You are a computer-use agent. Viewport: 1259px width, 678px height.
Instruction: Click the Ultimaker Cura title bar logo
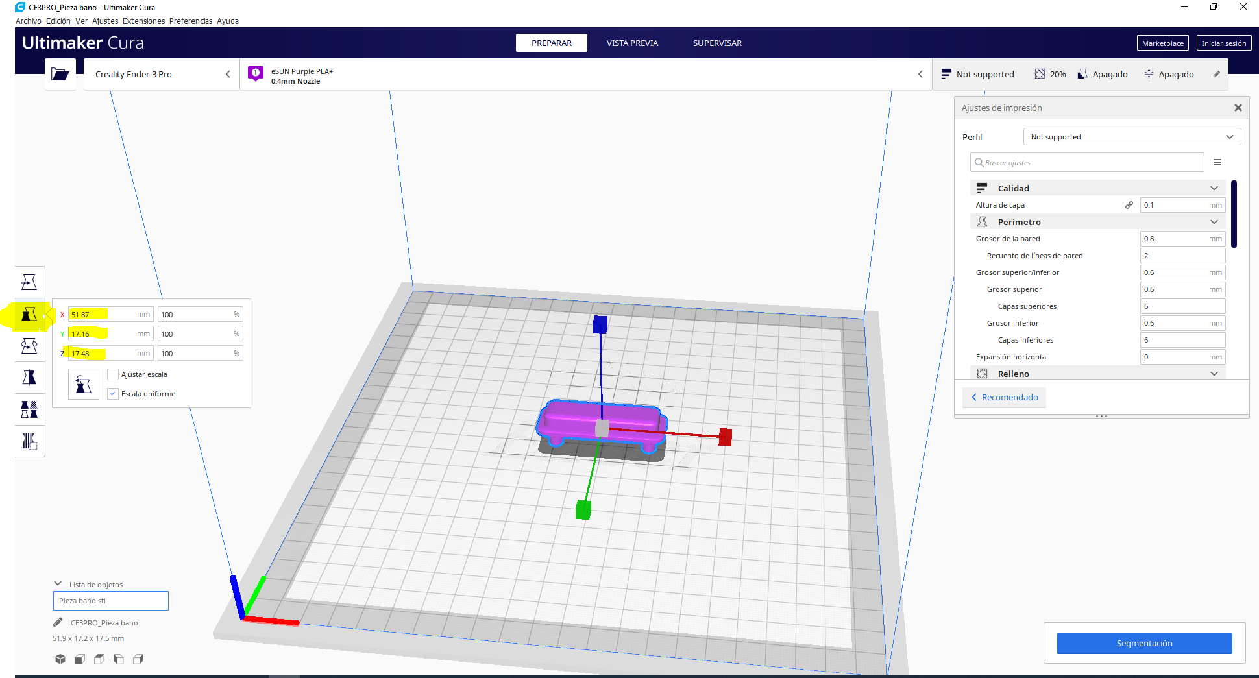coord(20,7)
